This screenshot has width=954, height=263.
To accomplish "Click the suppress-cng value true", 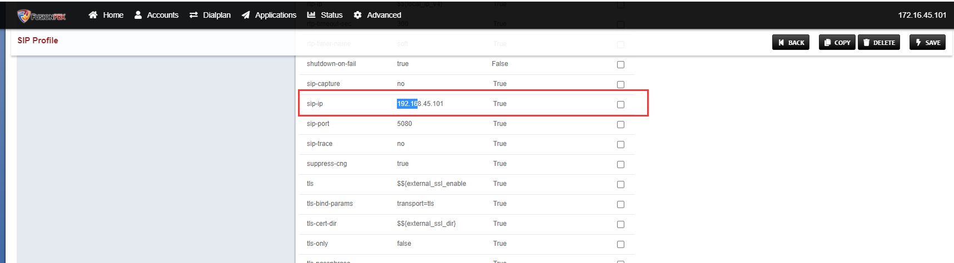I will tap(403, 164).
